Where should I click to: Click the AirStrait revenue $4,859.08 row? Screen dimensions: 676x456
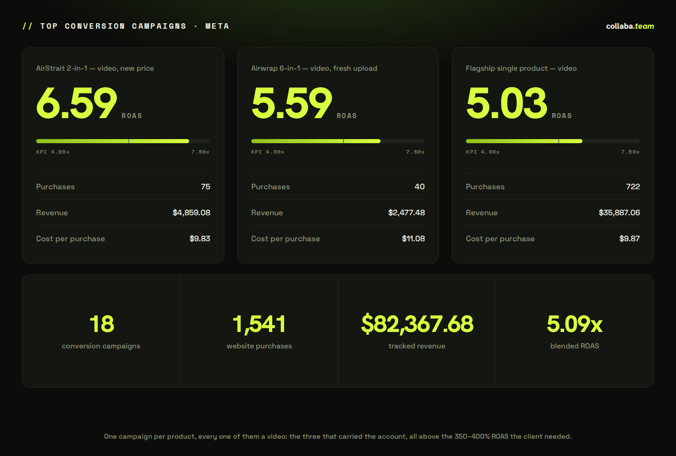pos(123,212)
